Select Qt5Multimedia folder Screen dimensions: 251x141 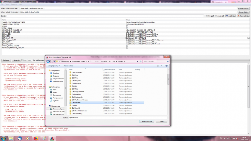[x=77, y=97]
